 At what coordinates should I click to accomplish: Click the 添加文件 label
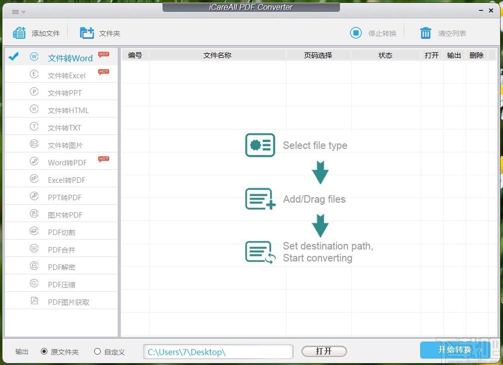click(45, 33)
